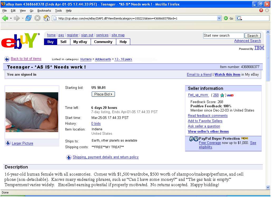Click the site map link
This screenshot has height=198, width=272.
pos(118,35)
